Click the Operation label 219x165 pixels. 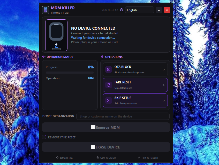53,78
